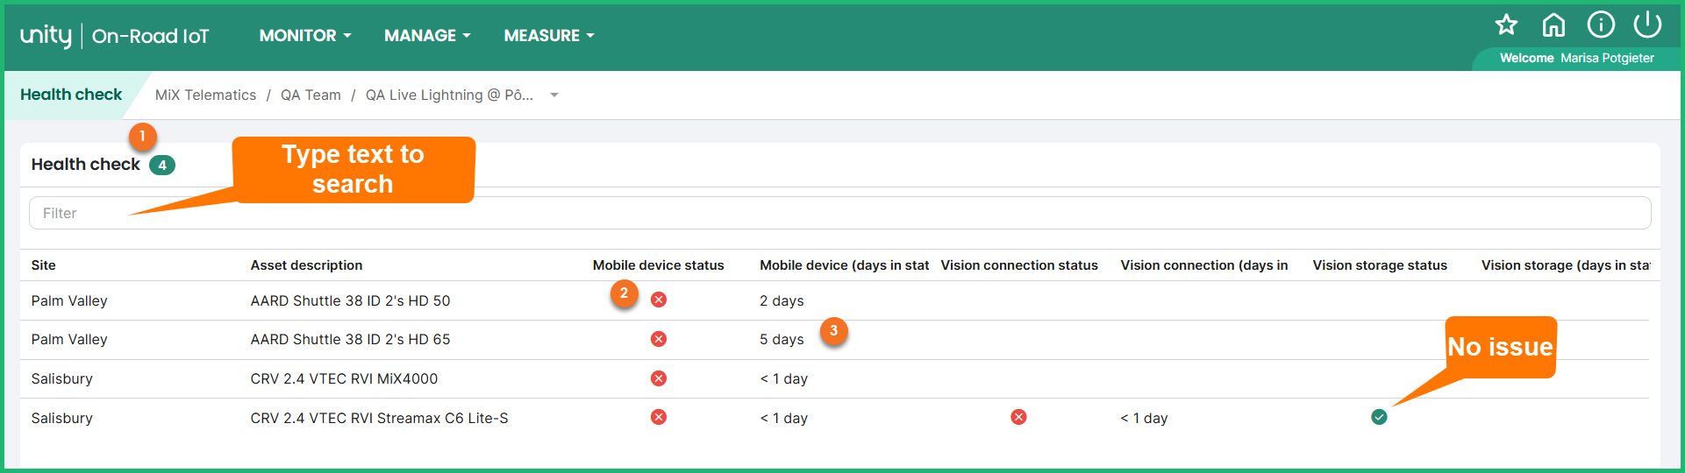This screenshot has width=1685, height=473.
Task: Sort by Asset description column header
Action: (x=306, y=265)
